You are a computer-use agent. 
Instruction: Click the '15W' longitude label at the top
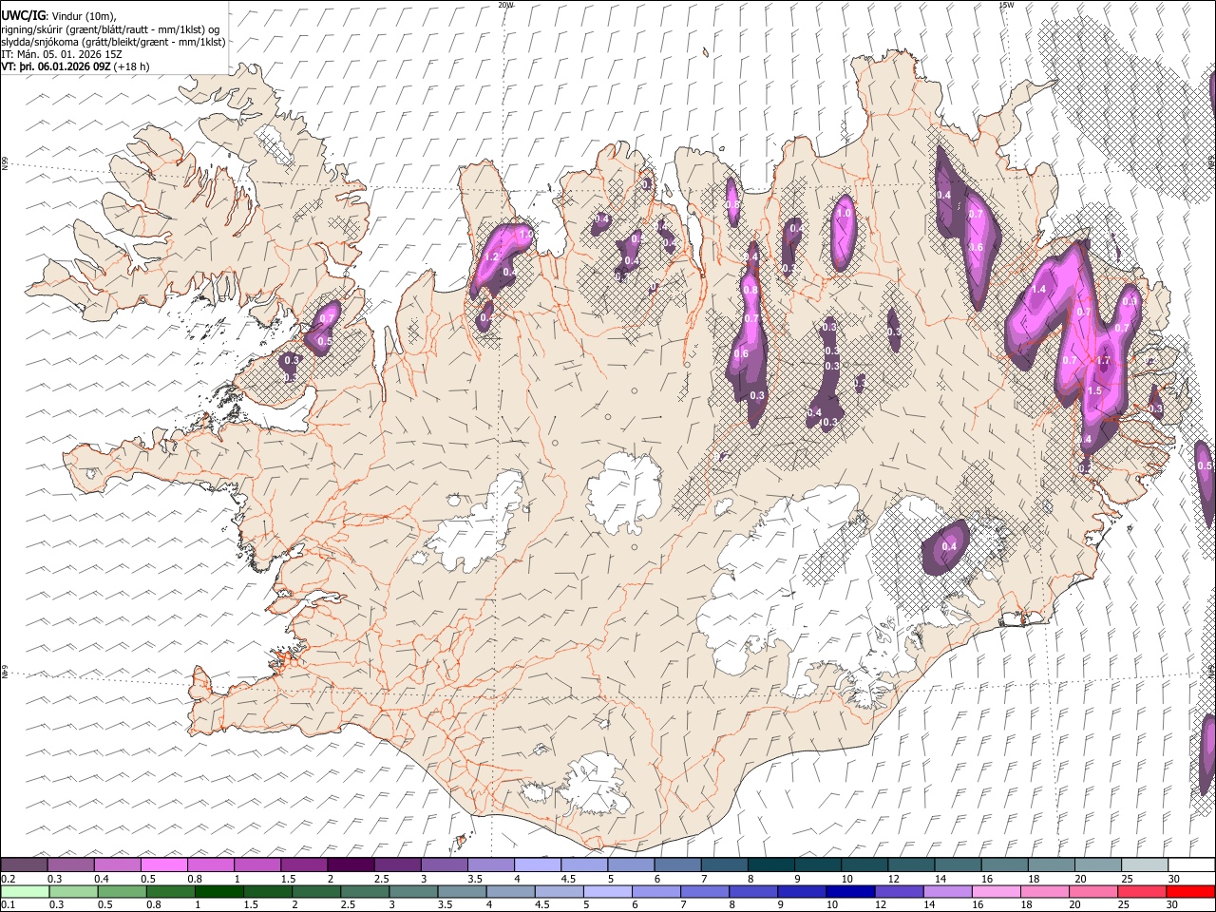(1006, 5)
